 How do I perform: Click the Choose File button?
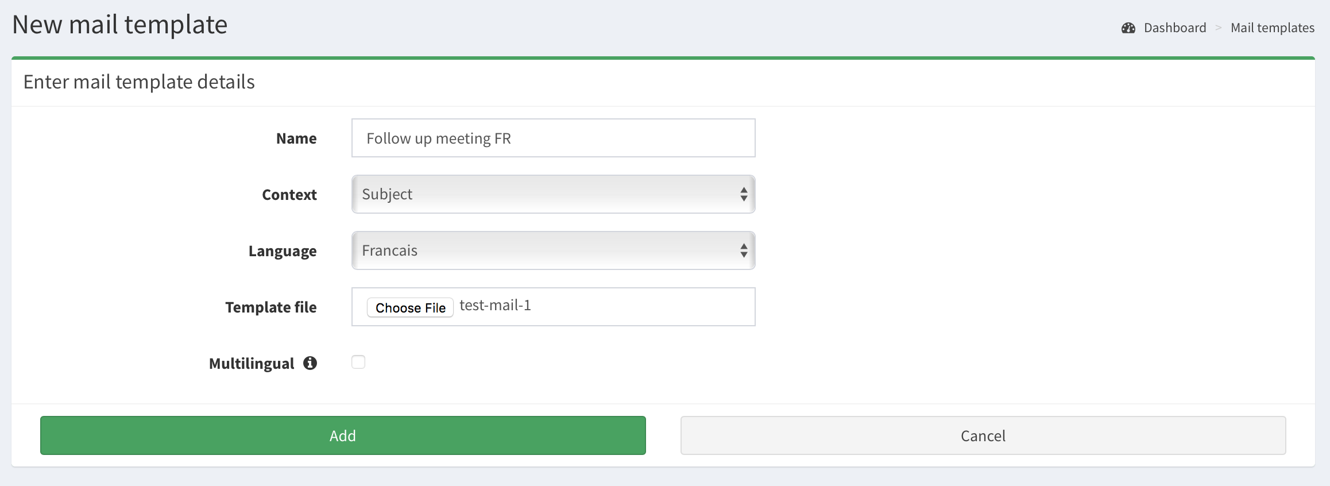click(x=410, y=307)
